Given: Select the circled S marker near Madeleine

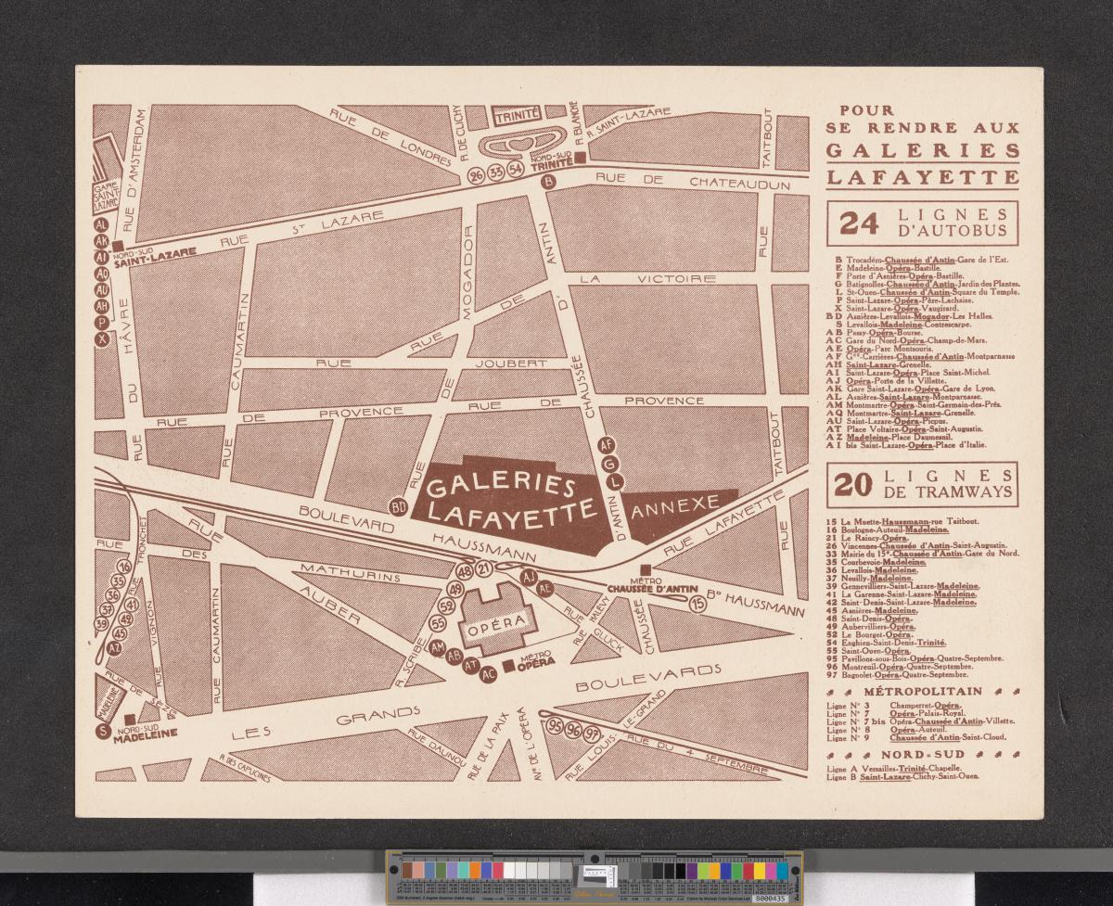Looking at the screenshot, I should [x=102, y=732].
